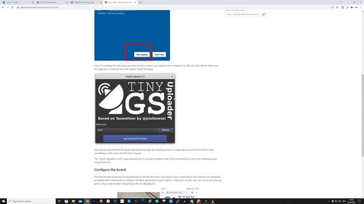
Task: Switch to the first Home browser tab
Action: click(x=18, y=2)
